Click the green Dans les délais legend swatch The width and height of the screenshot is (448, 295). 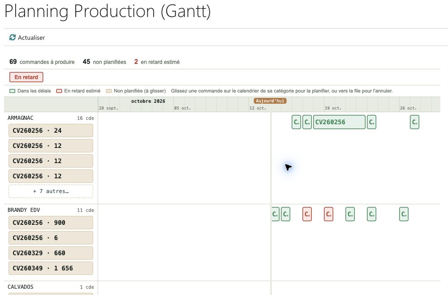(12, 91)
